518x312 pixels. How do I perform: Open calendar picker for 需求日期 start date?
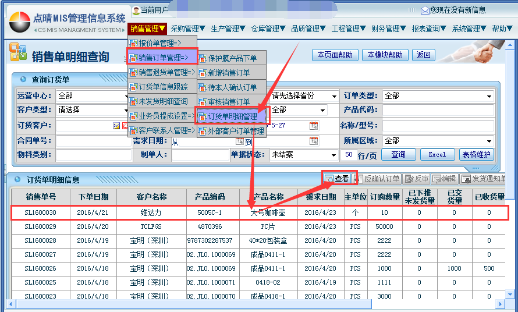(239, 141)
